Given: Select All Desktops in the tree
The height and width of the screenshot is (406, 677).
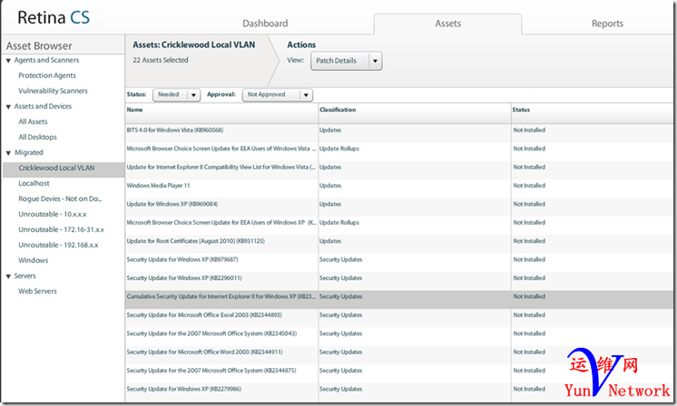Looking at the screenshot, I should tap(37, 137).
